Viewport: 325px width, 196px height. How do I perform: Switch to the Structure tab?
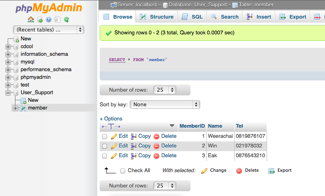coord(156,17)
